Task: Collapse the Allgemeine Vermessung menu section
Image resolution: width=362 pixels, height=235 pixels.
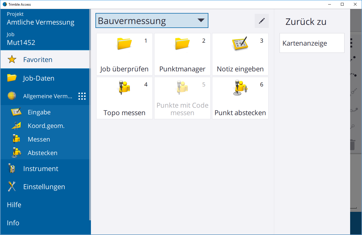Action: (47, 96)
